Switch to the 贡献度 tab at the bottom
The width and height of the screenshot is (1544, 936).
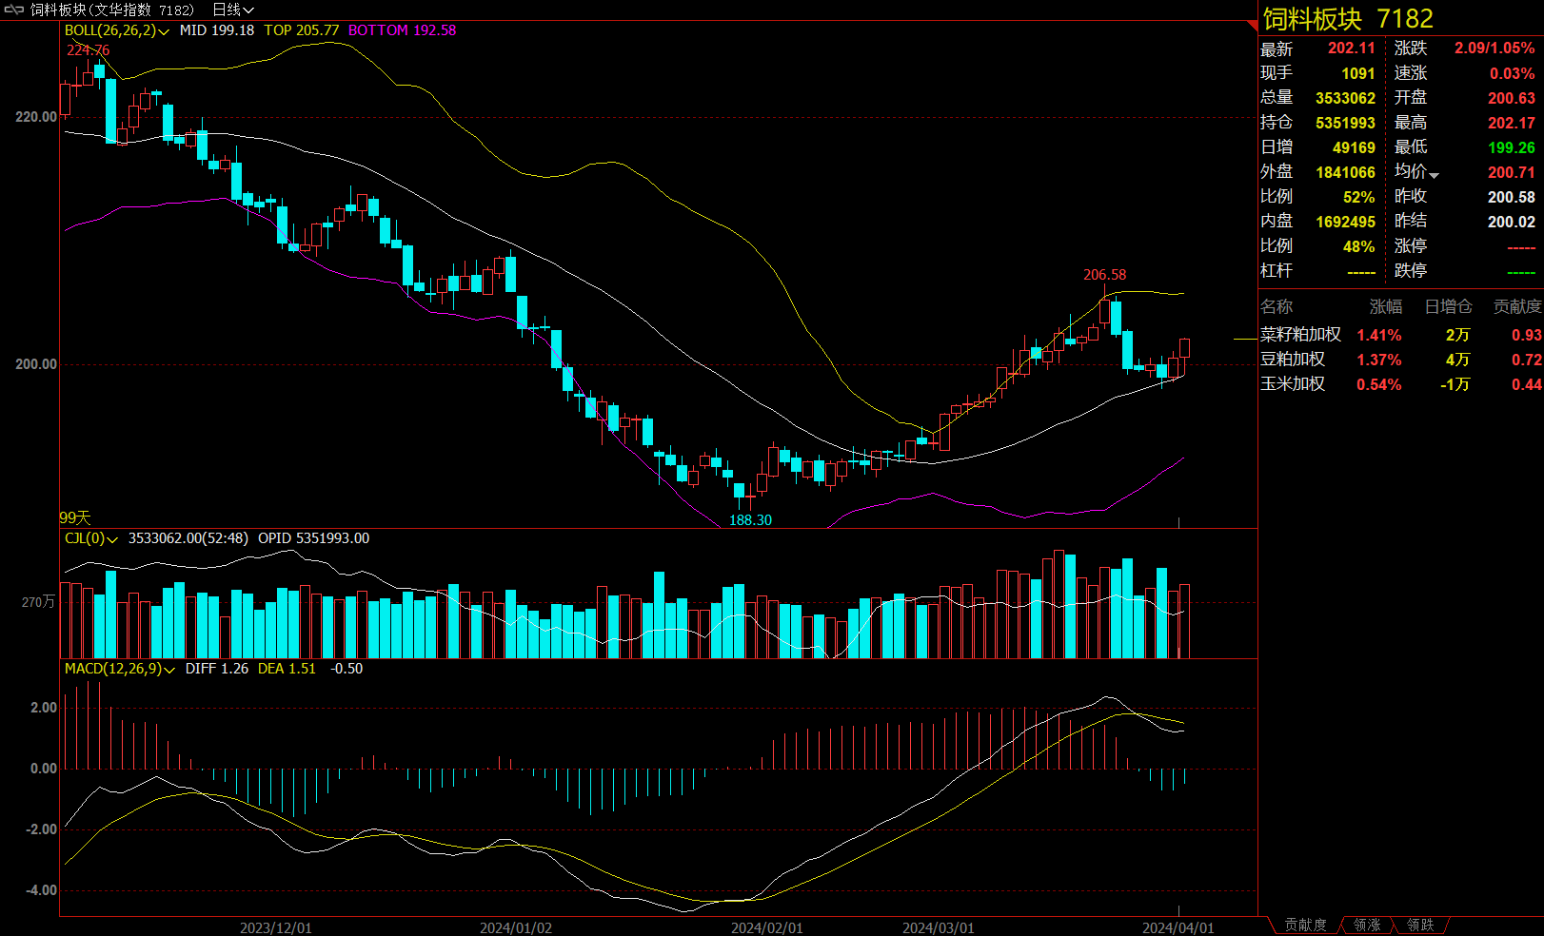click(x=1305, y=925)
